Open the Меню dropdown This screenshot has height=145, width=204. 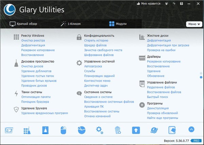[x=194, y=24]
